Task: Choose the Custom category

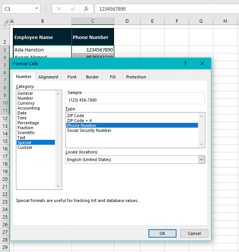Action: 36,147
